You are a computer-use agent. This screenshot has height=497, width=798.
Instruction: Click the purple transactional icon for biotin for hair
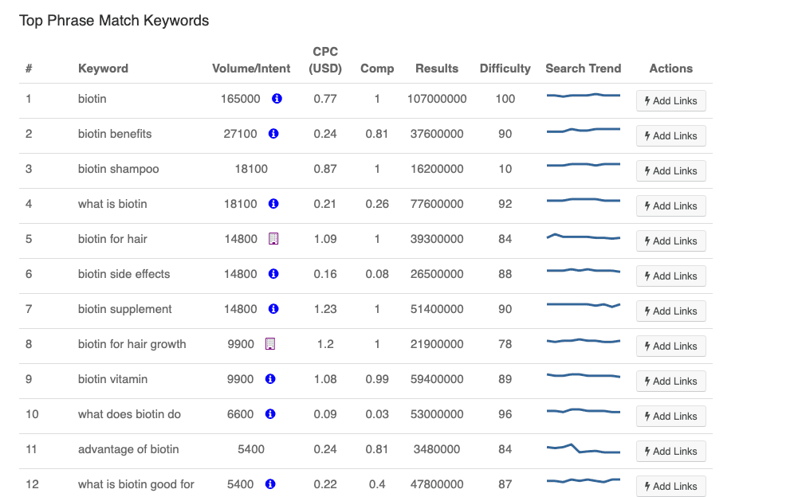point(273,239)
